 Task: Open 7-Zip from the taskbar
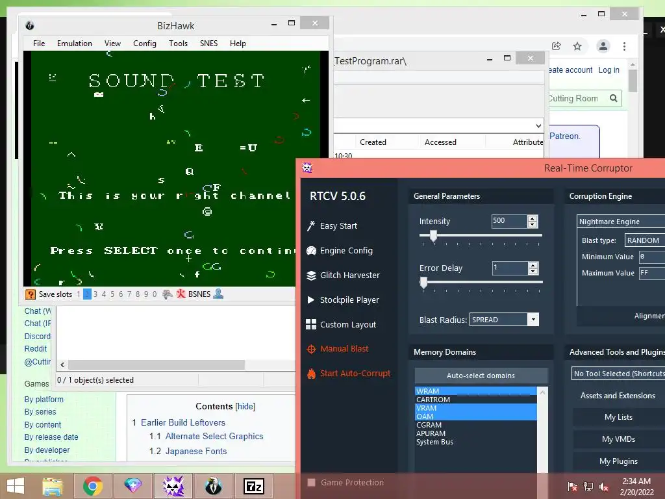(x=254, y=486)
